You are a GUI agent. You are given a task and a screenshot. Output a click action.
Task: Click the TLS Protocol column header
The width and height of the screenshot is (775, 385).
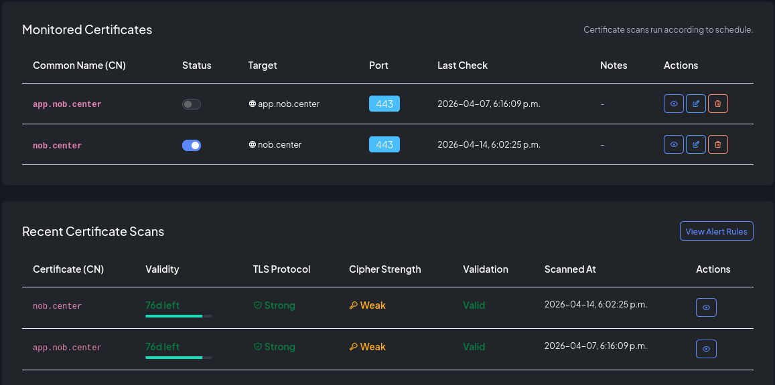(282, 269)
